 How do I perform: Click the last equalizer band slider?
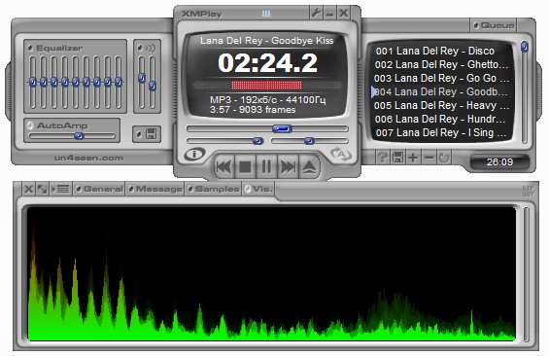pyautogui.click(x=119, y=83)
